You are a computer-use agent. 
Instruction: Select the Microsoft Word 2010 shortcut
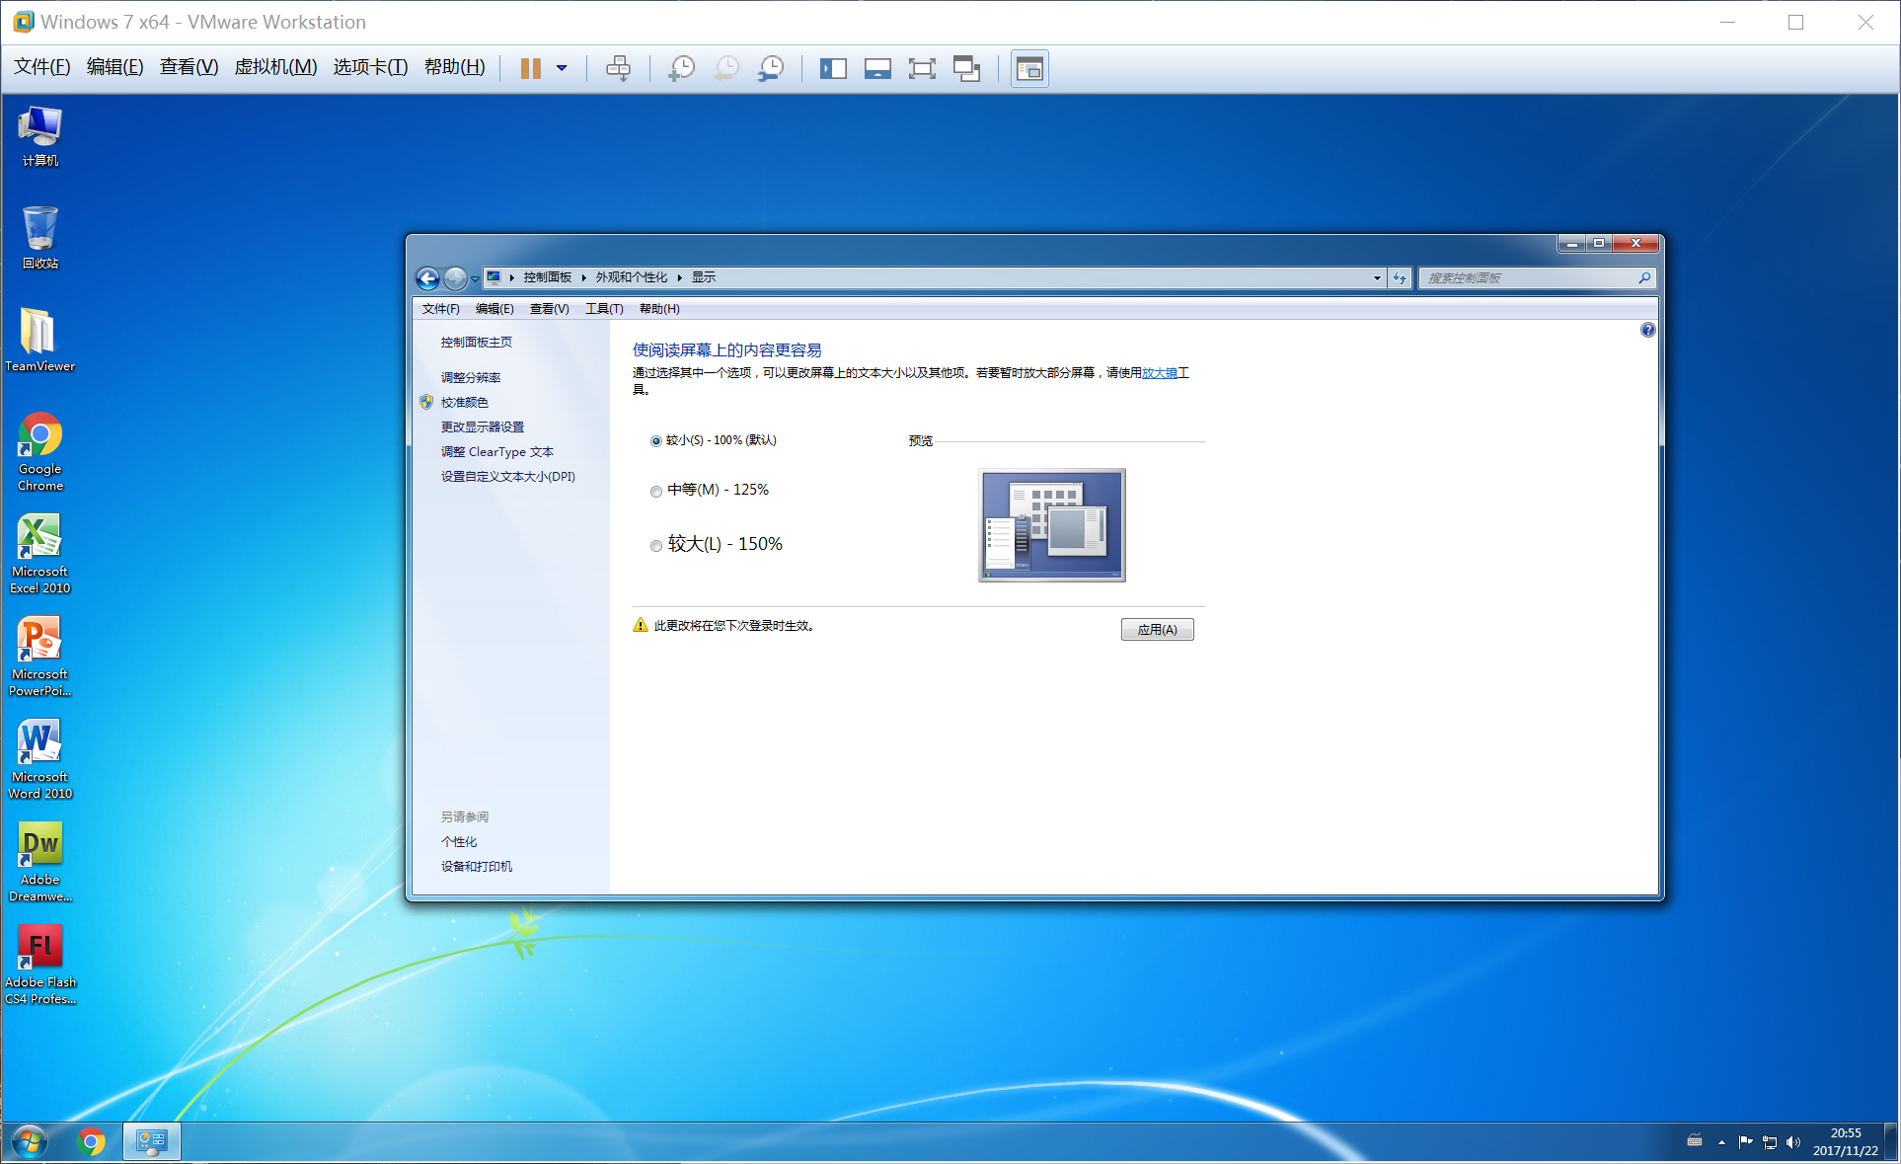point(39,759)
